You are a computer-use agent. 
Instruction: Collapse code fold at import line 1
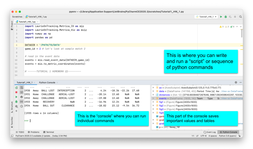[24, 26]
